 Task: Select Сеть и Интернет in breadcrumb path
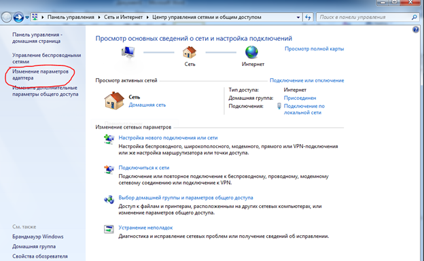(x=123, y=17)
